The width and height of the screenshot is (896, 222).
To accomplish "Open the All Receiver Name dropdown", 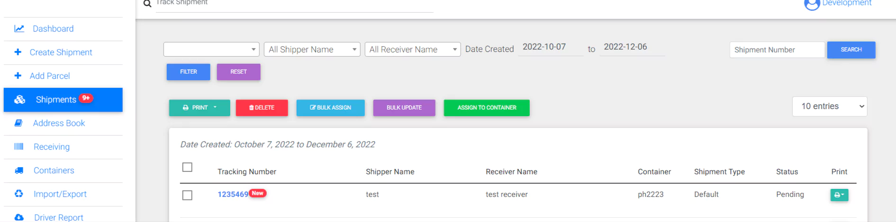I will (x=412, y=50).
